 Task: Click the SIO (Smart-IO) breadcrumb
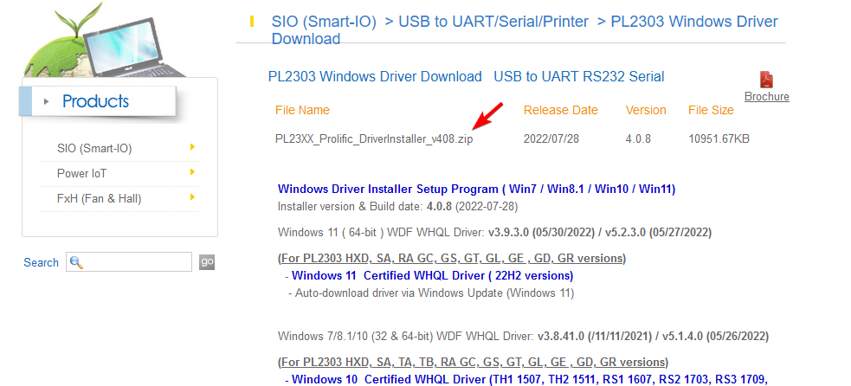tap(324, 22)
